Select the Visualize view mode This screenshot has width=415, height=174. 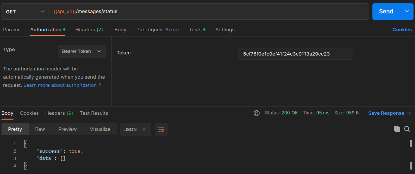pos(100,129)
